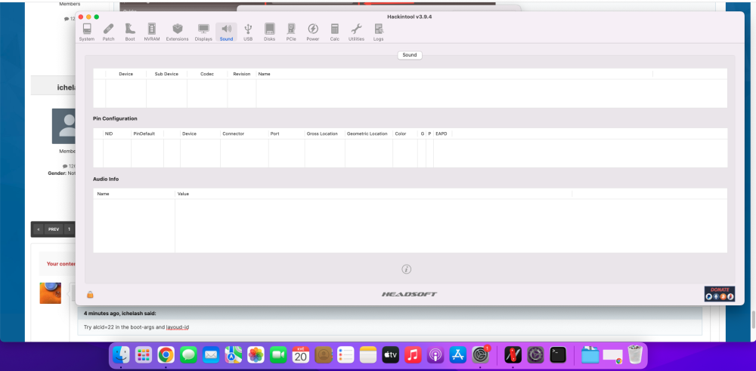Click the Donate badge
The width and height of the screenshot is (756, 371).
pos(720,293)
